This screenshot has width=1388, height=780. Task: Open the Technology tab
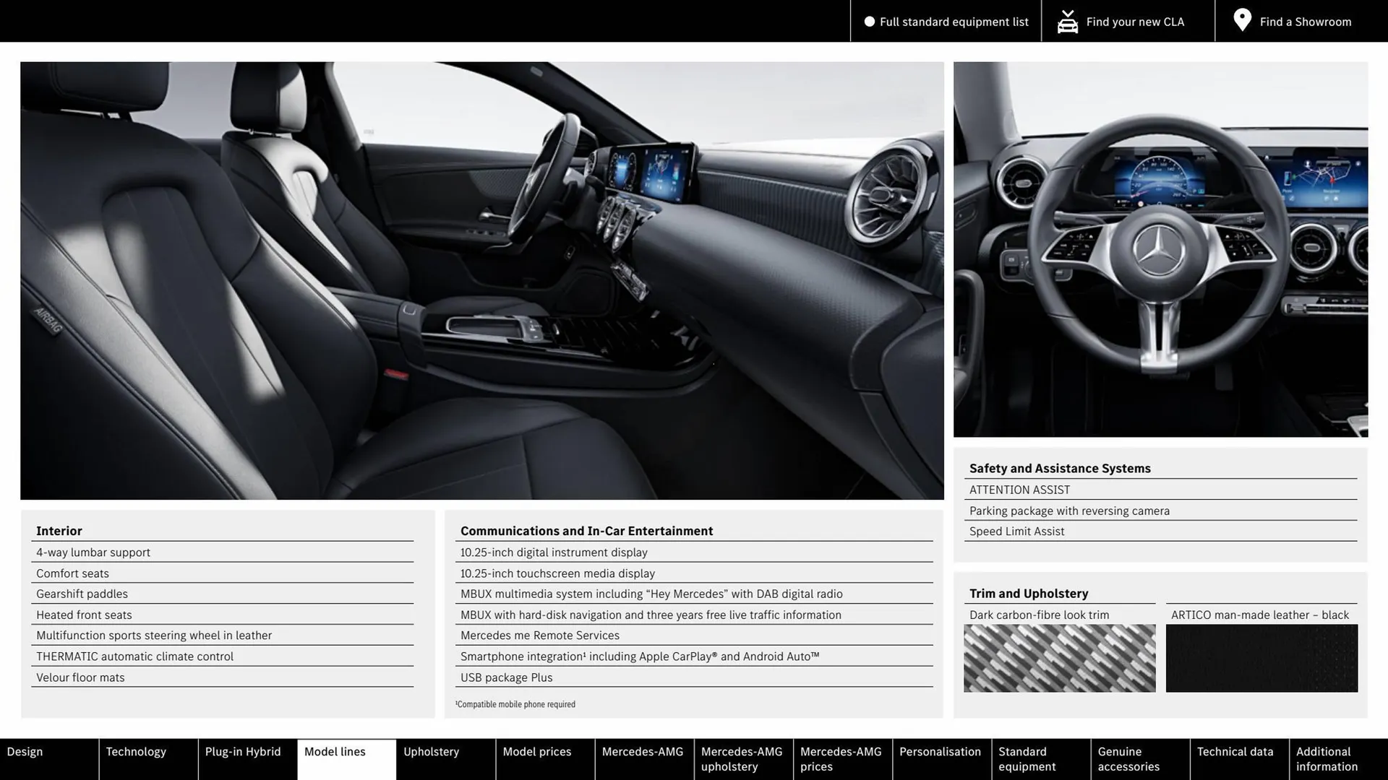pos(136,751)
